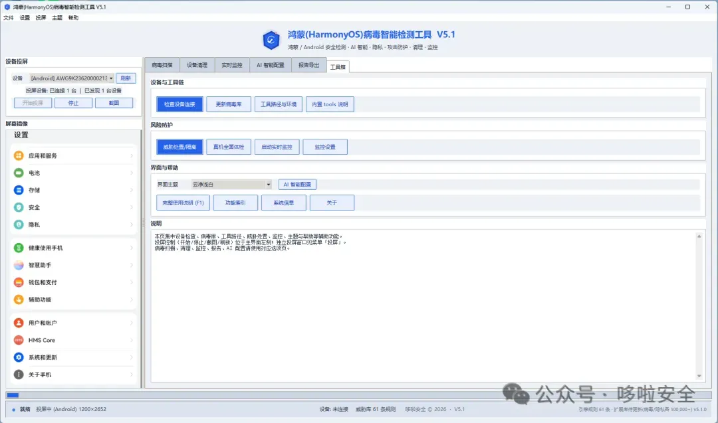
Task: Click the bottom progress bar
Action: (358, 395)
